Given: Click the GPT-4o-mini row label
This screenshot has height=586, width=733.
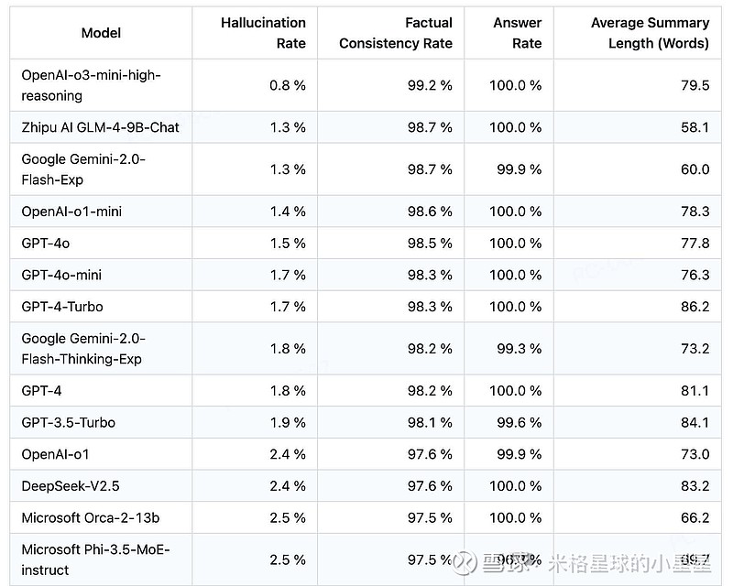Looking at the screenshot, I should (61, 275).
